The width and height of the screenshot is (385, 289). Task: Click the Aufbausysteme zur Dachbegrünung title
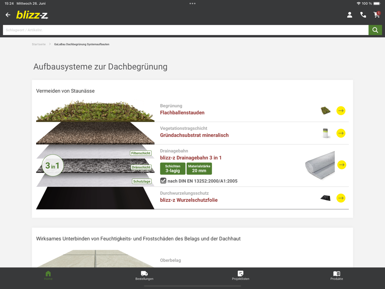(x=100, y=67)
